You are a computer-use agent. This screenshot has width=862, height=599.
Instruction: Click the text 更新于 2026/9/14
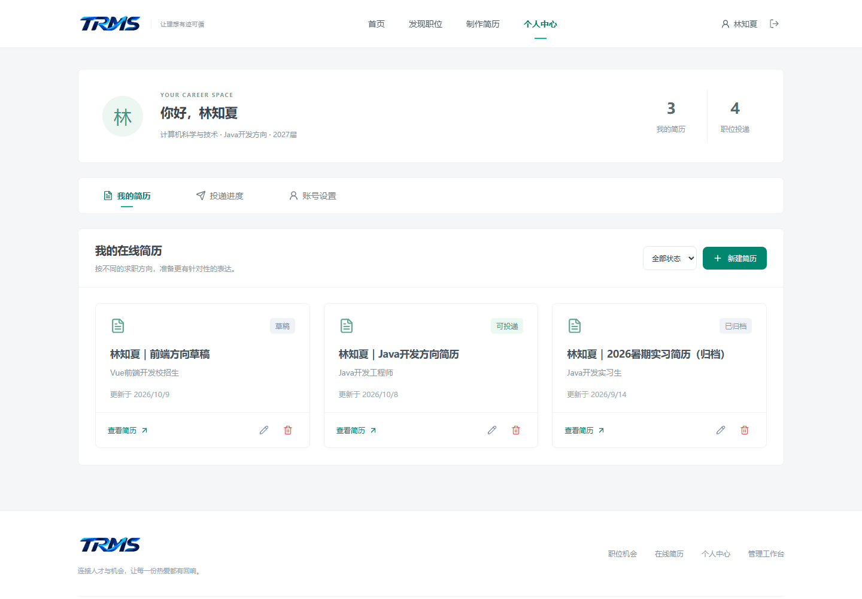(597, 395)
